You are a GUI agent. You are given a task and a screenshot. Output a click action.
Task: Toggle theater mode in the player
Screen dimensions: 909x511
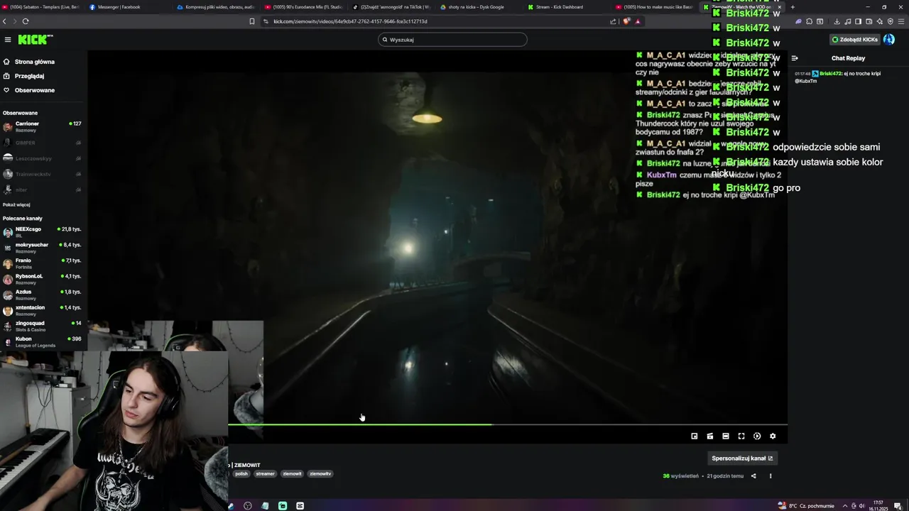[x=726, y=436]
